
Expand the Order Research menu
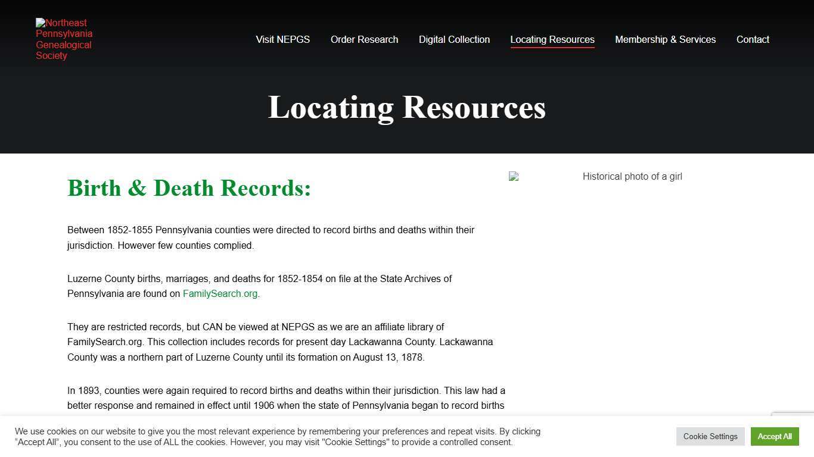pos(364,39)
